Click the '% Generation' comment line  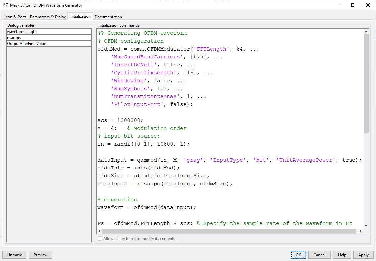[117, 200]
